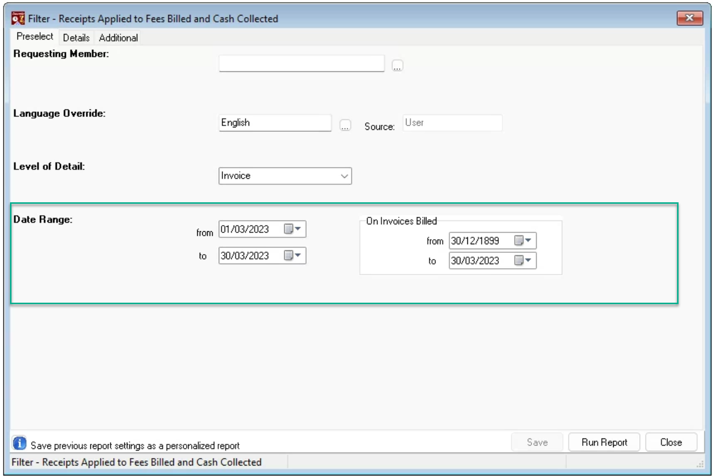Click the 'Source:' label
Screen dimensions: 713x476
[x=379, y=127]
